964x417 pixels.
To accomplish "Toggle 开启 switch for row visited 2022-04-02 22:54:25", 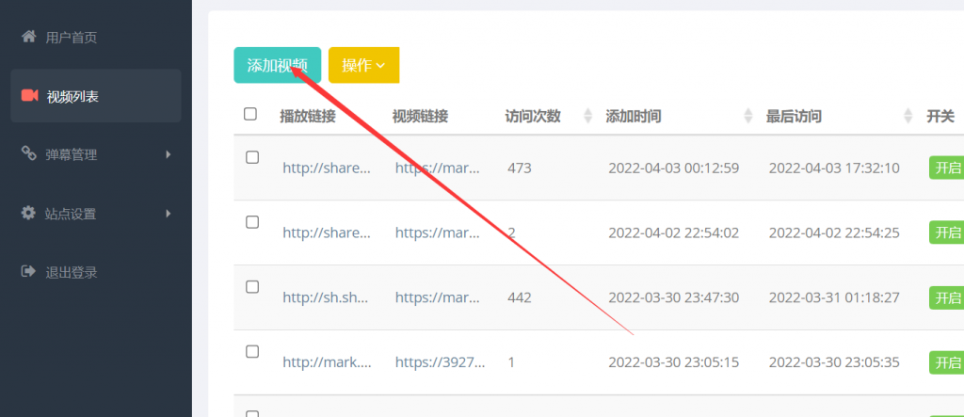I will tap(947, 233).
